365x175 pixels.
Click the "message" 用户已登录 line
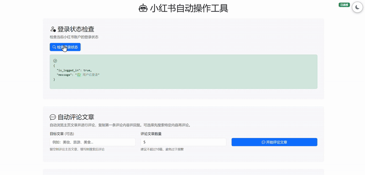pyautogui.click(x=78, y=75)
